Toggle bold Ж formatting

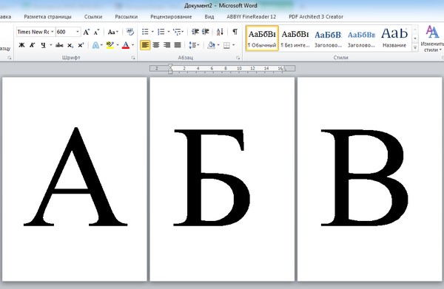[x=21, y=45]
